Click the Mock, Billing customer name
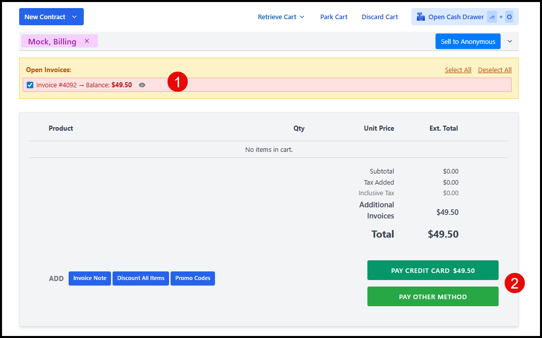 [x=52, y=41]
